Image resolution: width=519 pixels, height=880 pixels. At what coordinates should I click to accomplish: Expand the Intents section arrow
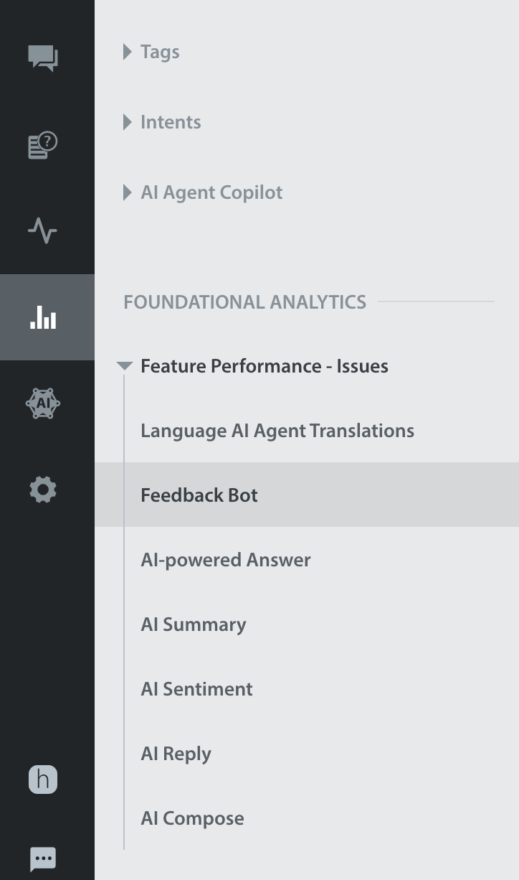click(x=128, y=122)
